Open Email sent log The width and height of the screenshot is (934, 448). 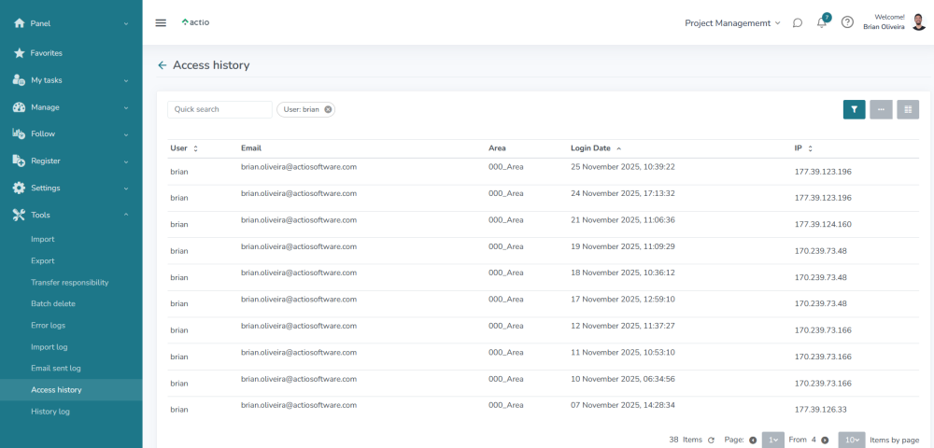[x=56, y=369]
